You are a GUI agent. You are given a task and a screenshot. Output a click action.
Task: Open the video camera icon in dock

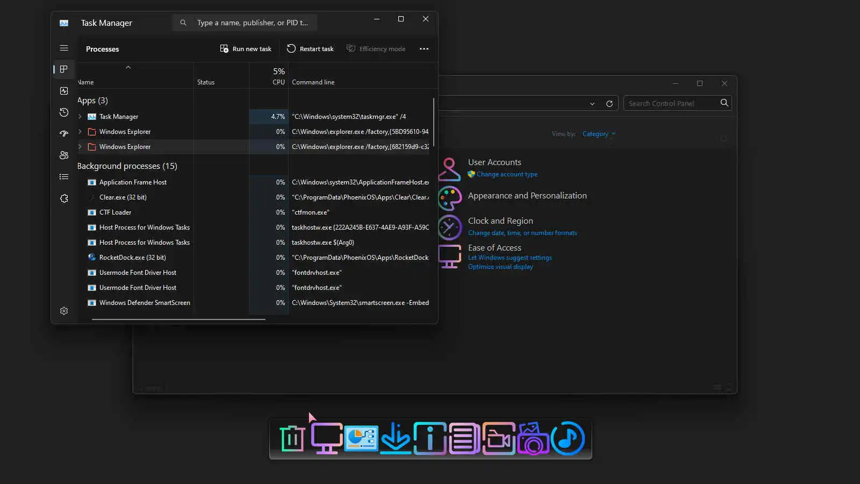pyautogui.click(x=499, y=439)
